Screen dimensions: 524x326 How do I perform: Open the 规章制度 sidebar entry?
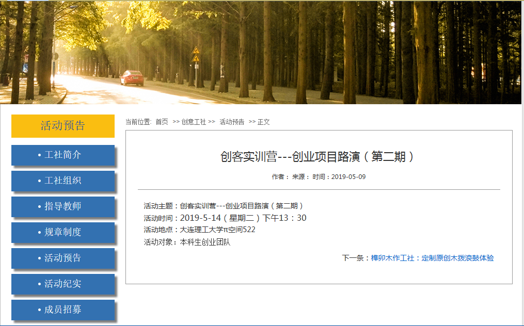62,232
